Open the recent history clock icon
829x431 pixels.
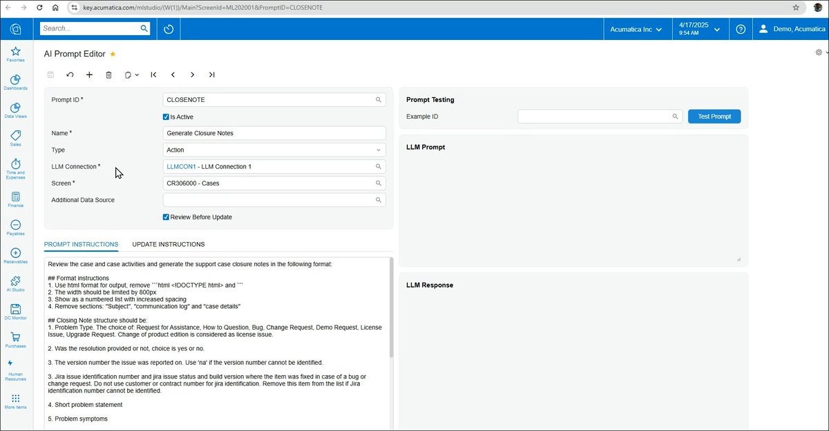(169, 29)
